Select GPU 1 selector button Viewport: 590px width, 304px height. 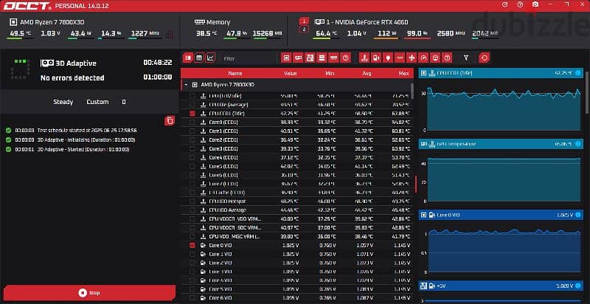click(x=305, y=21)
